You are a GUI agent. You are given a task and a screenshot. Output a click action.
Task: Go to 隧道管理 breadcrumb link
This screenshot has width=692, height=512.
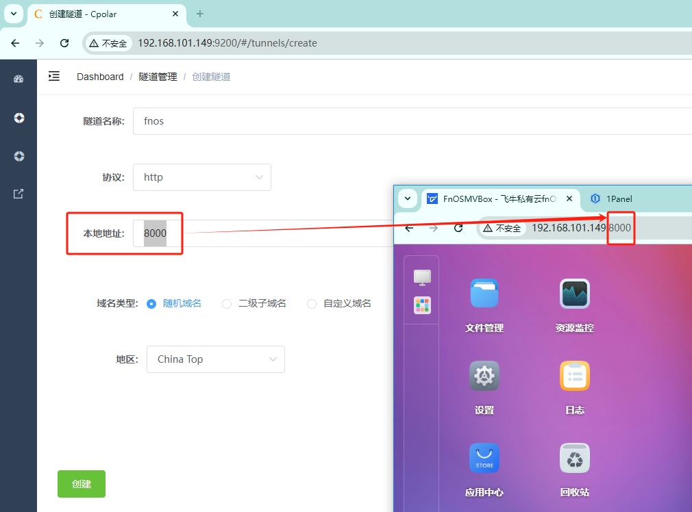coord(158,77)
